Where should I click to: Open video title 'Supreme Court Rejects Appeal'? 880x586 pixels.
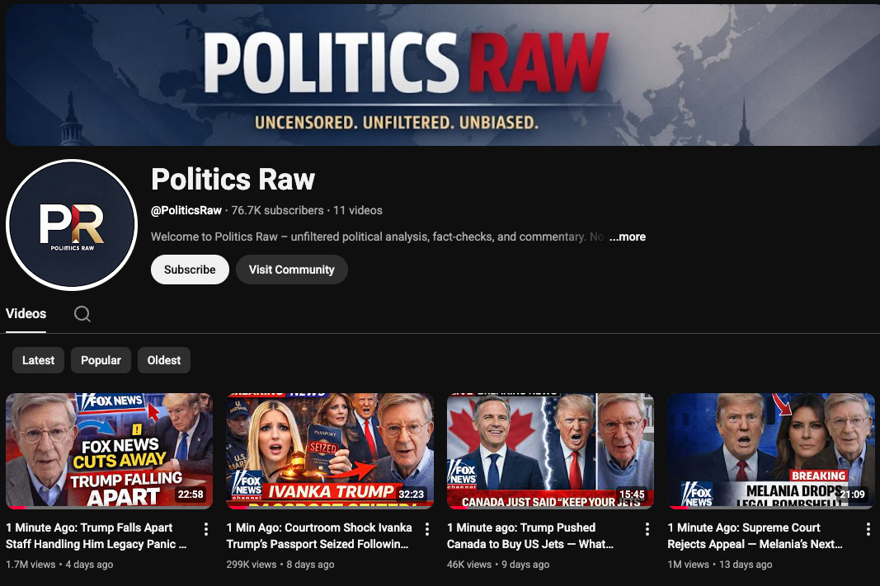(x=755, y=536)
